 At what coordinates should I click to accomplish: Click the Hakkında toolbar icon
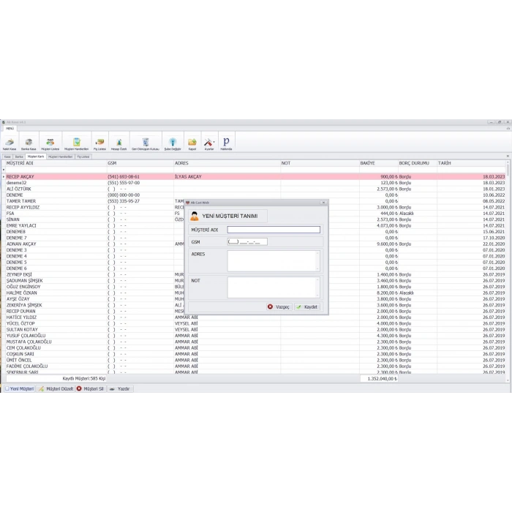pyautogui.click(x=226, y=143)
